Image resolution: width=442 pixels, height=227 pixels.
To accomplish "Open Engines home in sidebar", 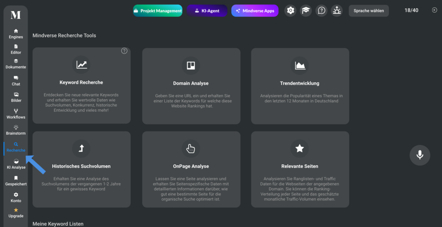I will pos(16,34).
